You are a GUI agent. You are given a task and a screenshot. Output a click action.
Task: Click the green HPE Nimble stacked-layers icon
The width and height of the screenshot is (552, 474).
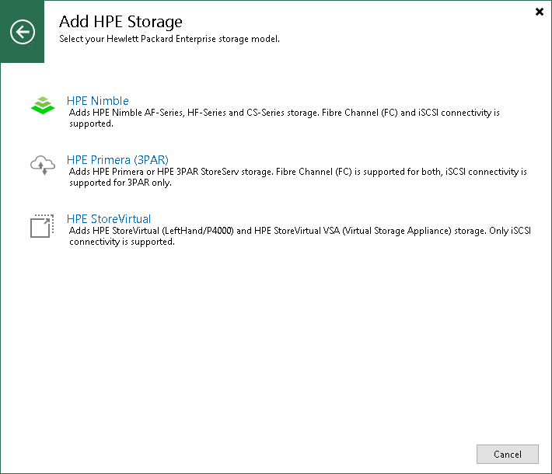[42, 106]
